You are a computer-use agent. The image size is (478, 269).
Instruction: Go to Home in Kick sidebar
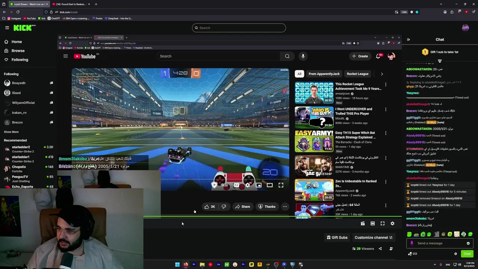pyautogui.click(x=13, y=42)
